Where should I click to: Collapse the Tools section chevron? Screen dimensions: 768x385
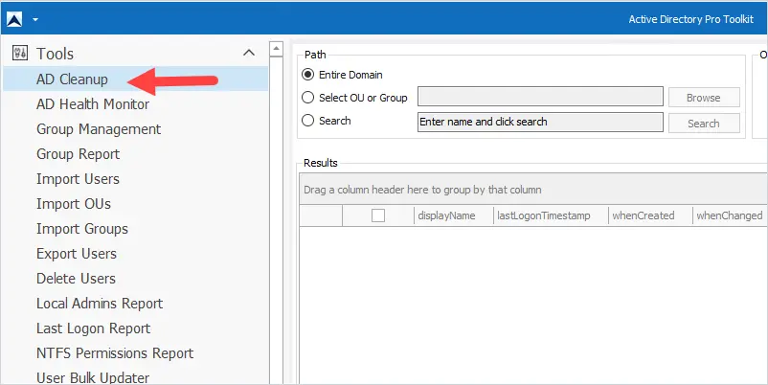(x=249, y=53)
